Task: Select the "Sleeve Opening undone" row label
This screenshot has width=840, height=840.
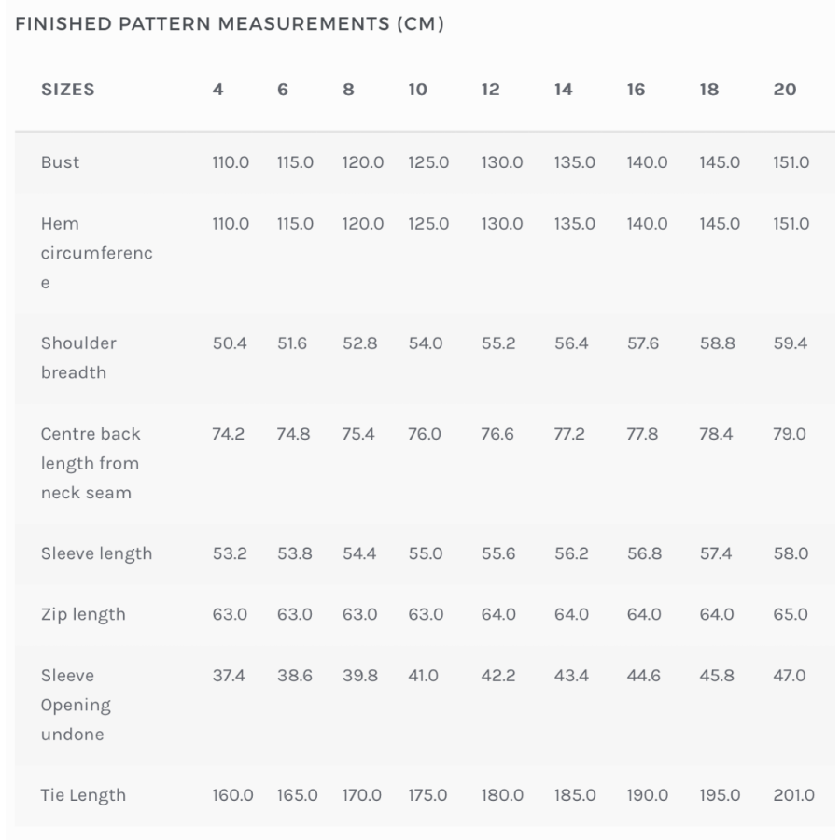Action: click(x=76, y=705)
